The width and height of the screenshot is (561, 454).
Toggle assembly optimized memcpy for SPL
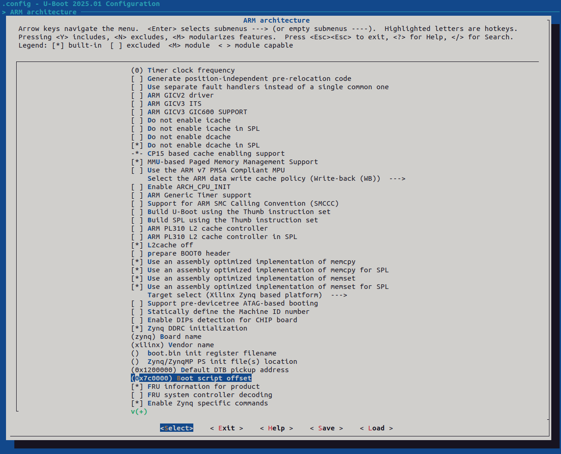click(259, 270)
